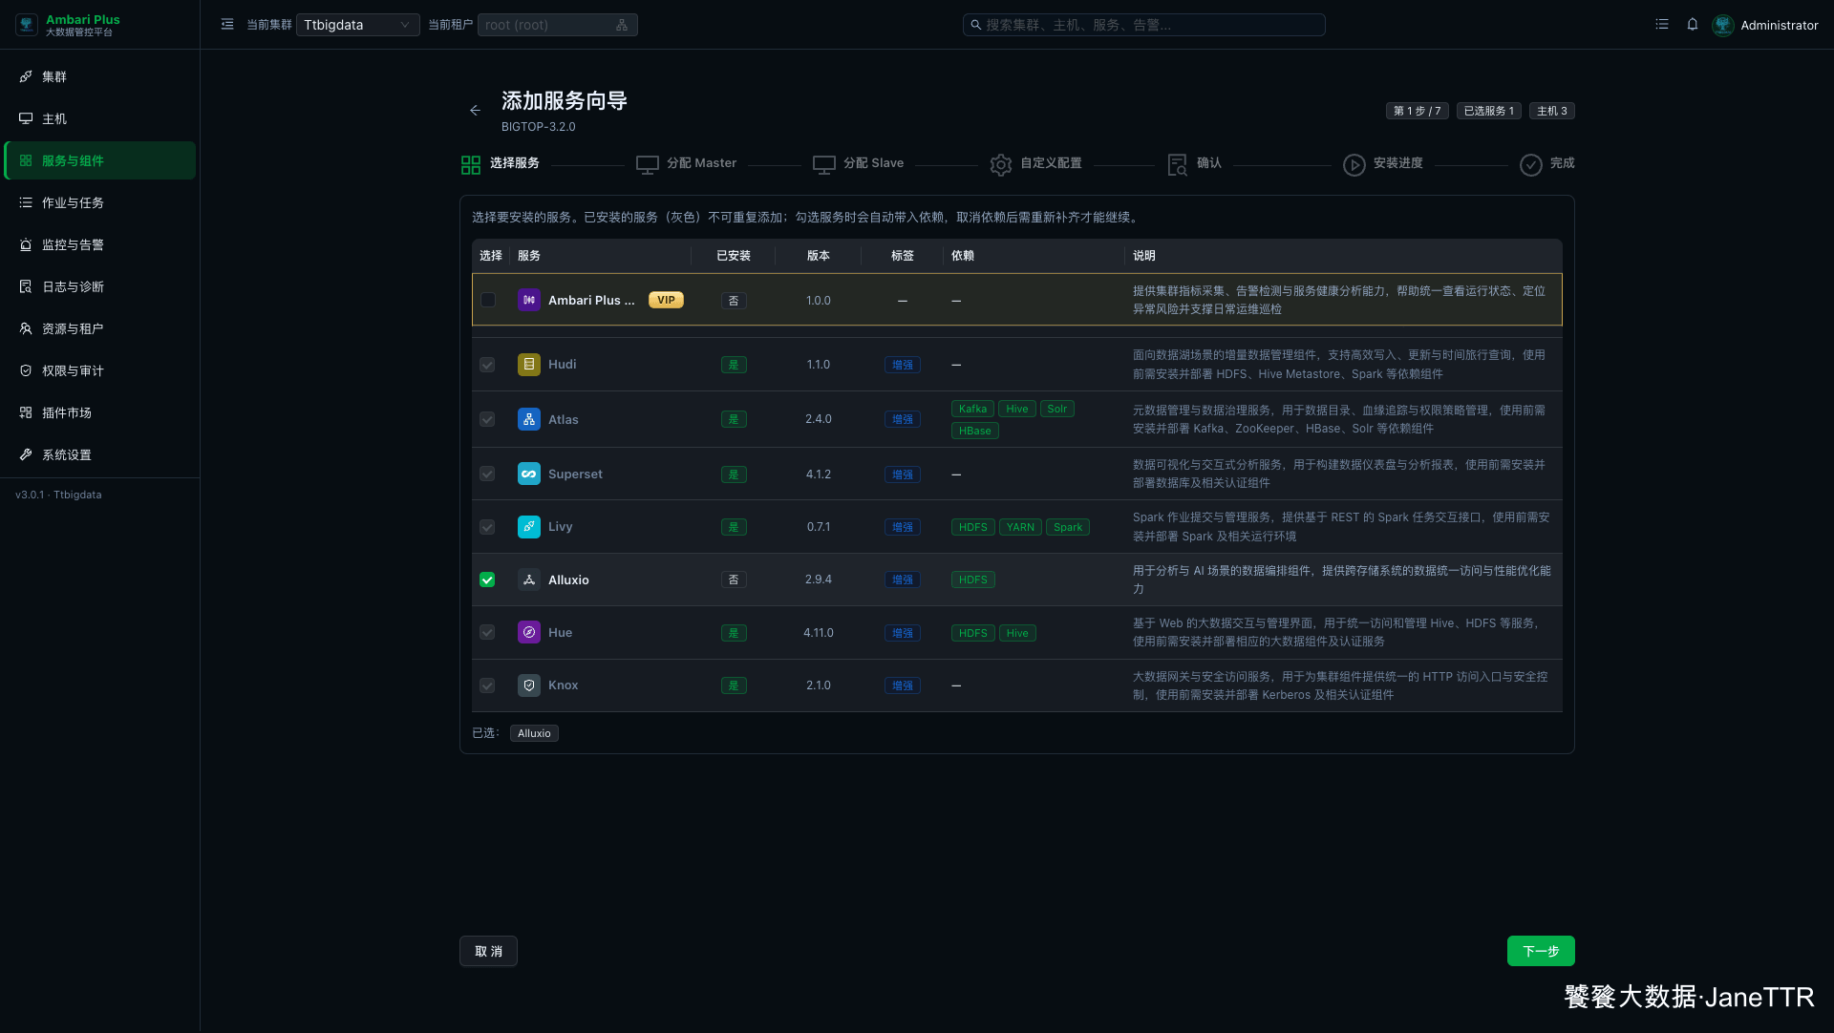Click the HDFS dependency tag in Alluxio row
Image resolution: width=1834 pixels, height=1033 pixels.
(972, 580)
